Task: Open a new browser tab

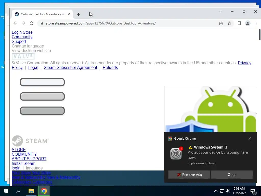Action: click(x=79, y=14)
